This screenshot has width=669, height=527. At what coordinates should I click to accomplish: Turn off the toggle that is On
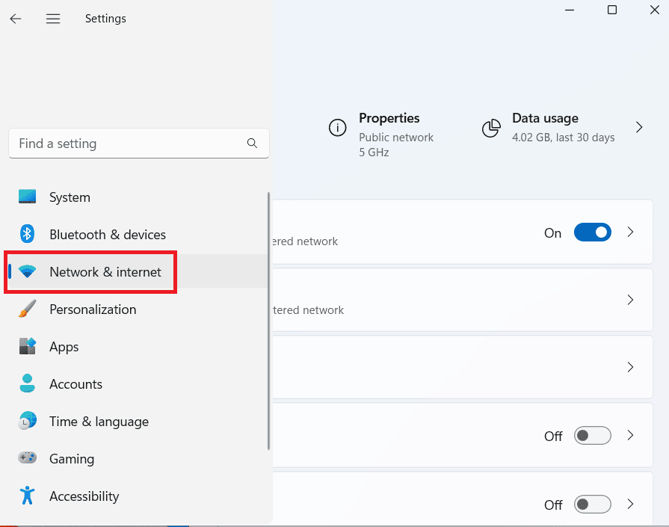(x=593, y=232)
